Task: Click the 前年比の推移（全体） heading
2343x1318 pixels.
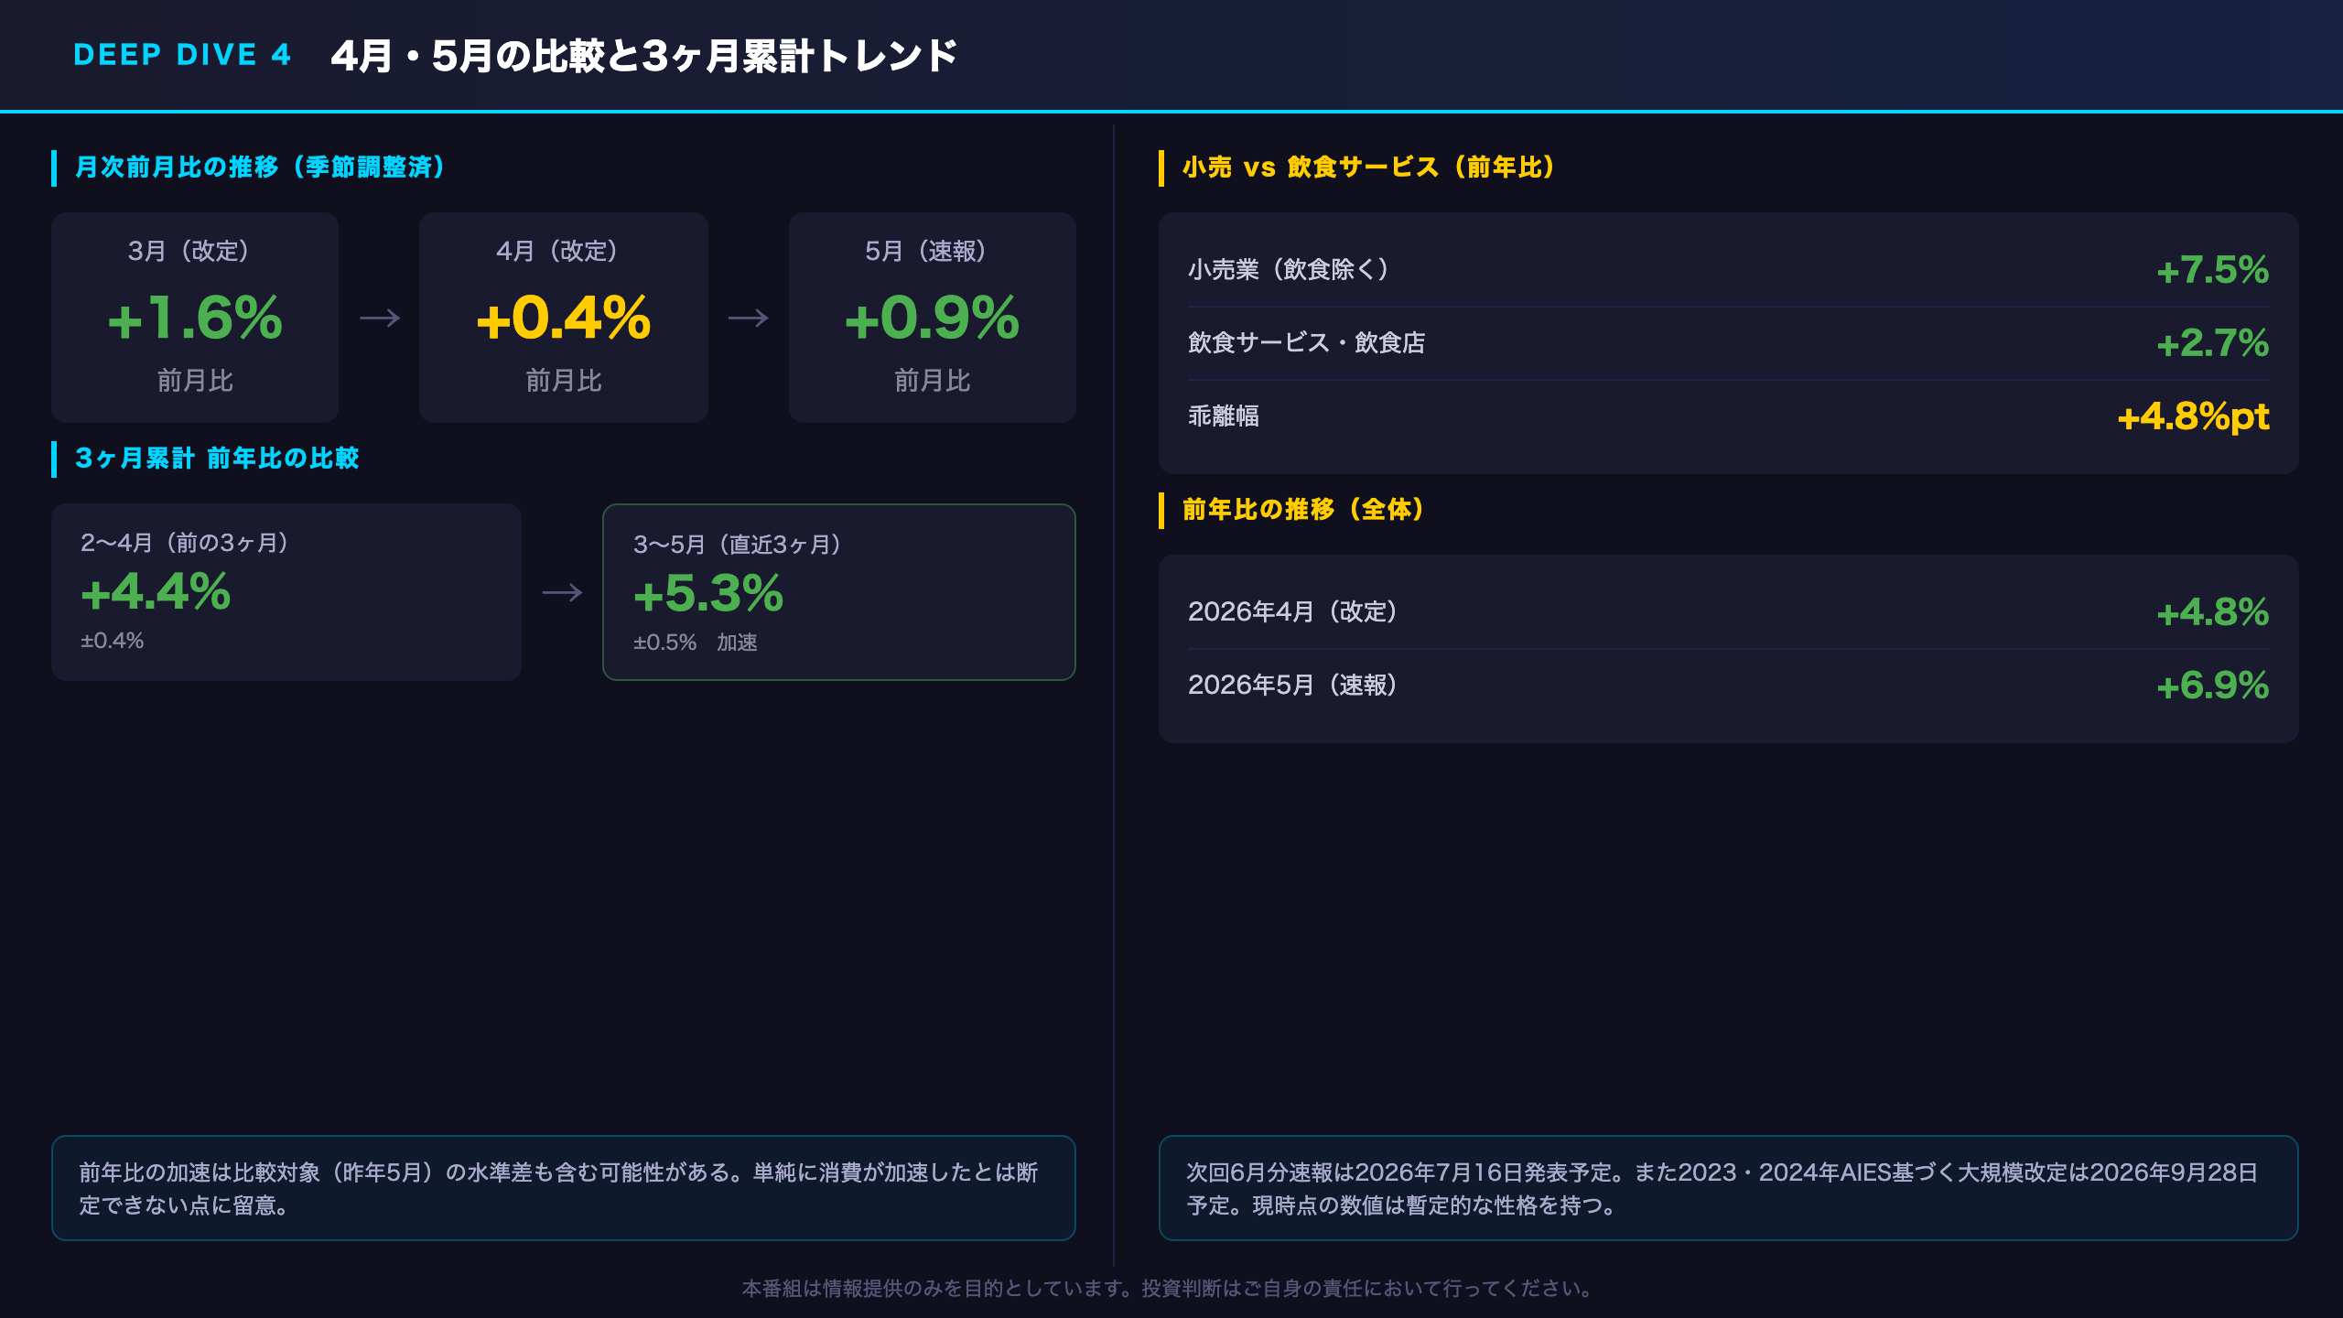Action: 1304,509
